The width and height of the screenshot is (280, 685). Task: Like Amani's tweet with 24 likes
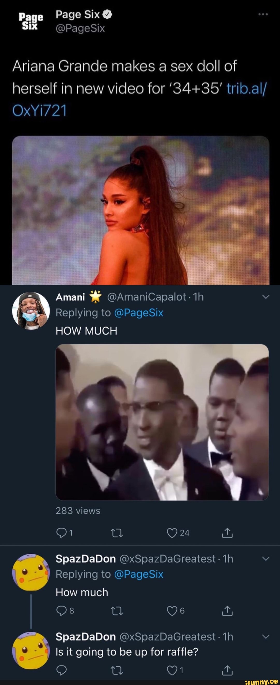coord(172,533)
